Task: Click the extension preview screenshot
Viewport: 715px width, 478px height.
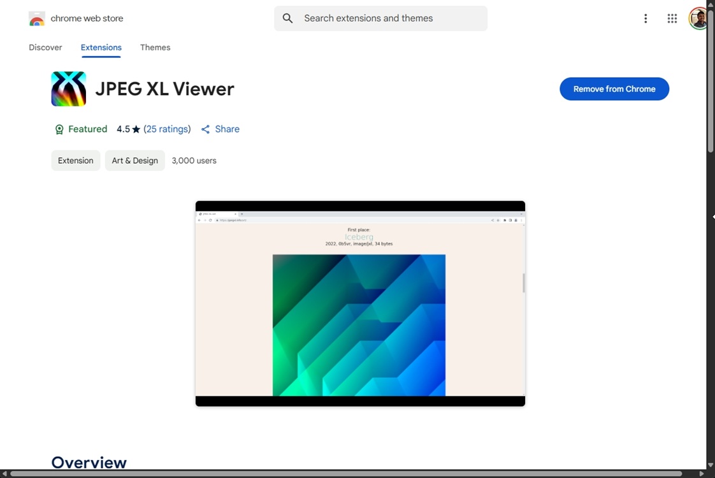Action: point(359,303)
